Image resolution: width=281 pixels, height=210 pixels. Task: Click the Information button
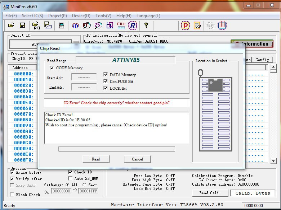tap(252, 44)
